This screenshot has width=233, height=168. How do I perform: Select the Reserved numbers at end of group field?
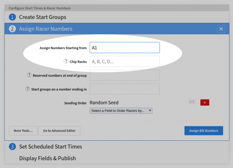pos(124,75)
